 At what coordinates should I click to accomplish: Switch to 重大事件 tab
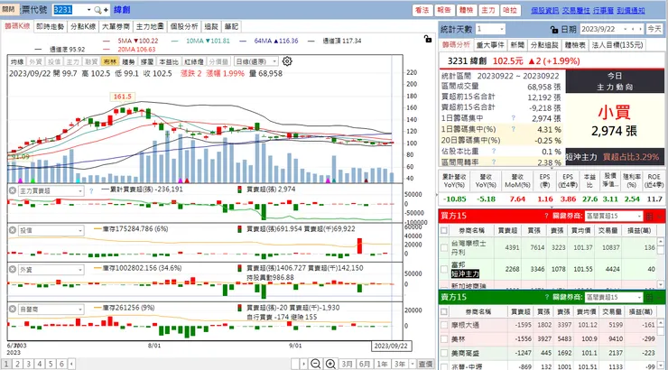pos(490,45)
